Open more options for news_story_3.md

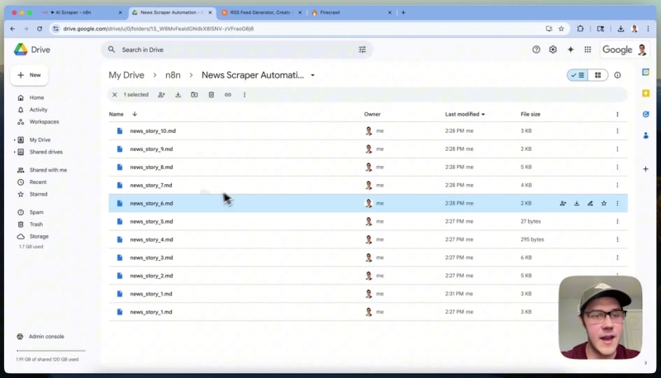[x=617, y=258]
